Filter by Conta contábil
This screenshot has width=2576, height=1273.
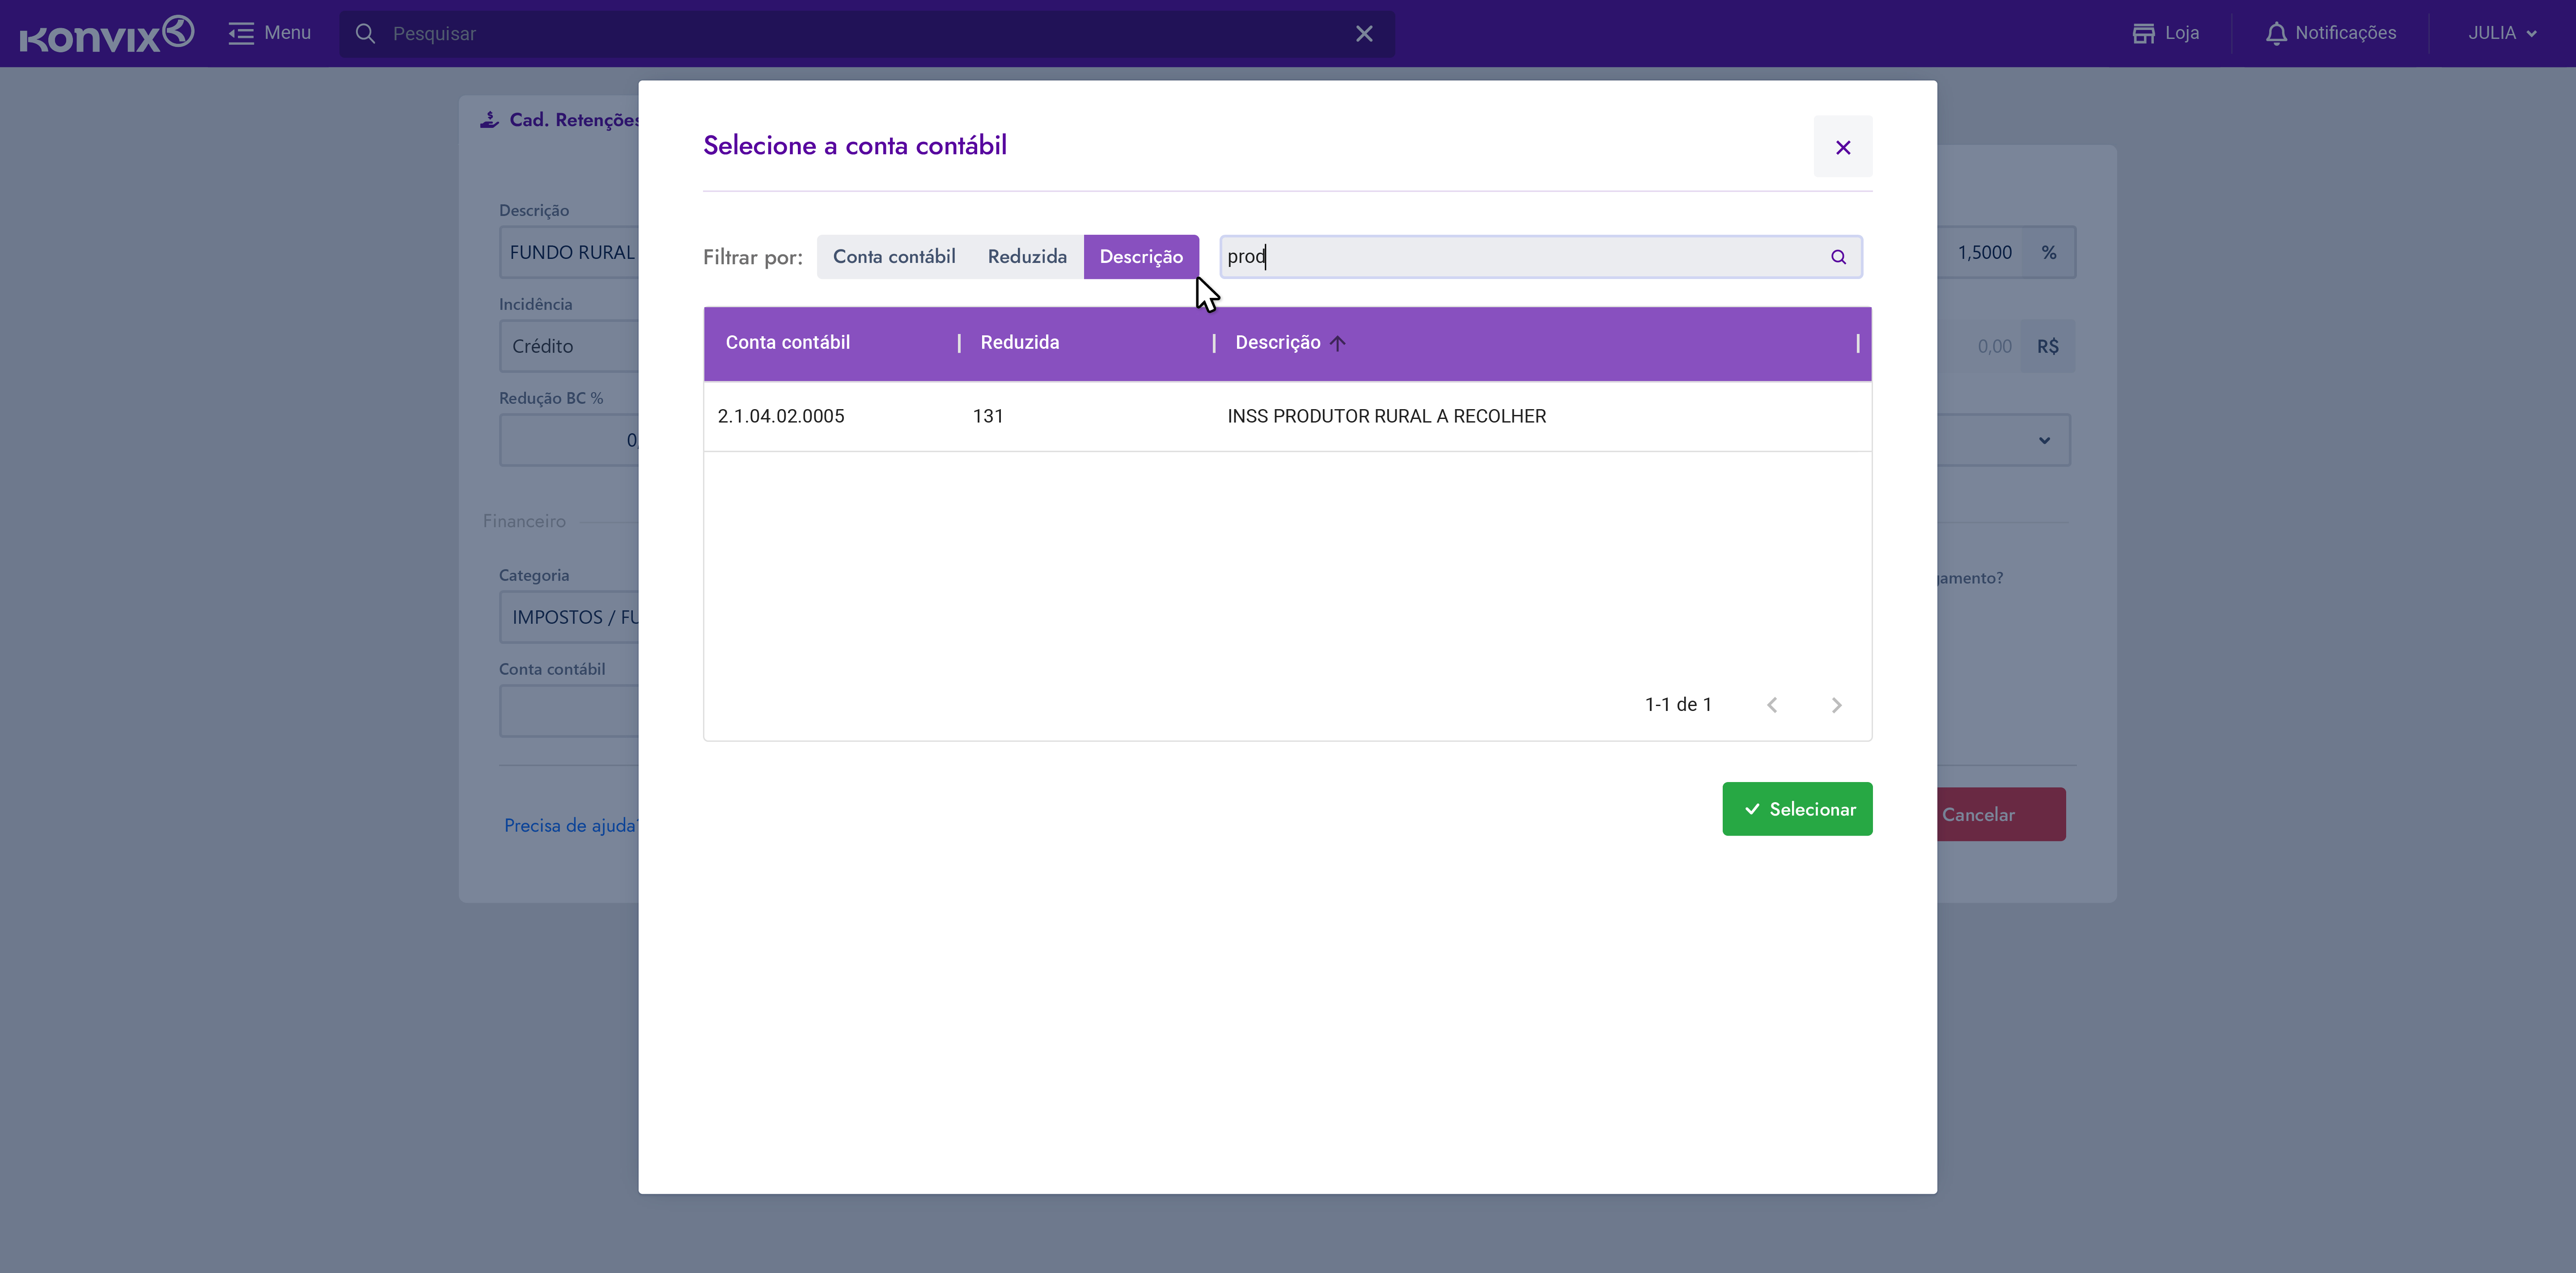893,257
